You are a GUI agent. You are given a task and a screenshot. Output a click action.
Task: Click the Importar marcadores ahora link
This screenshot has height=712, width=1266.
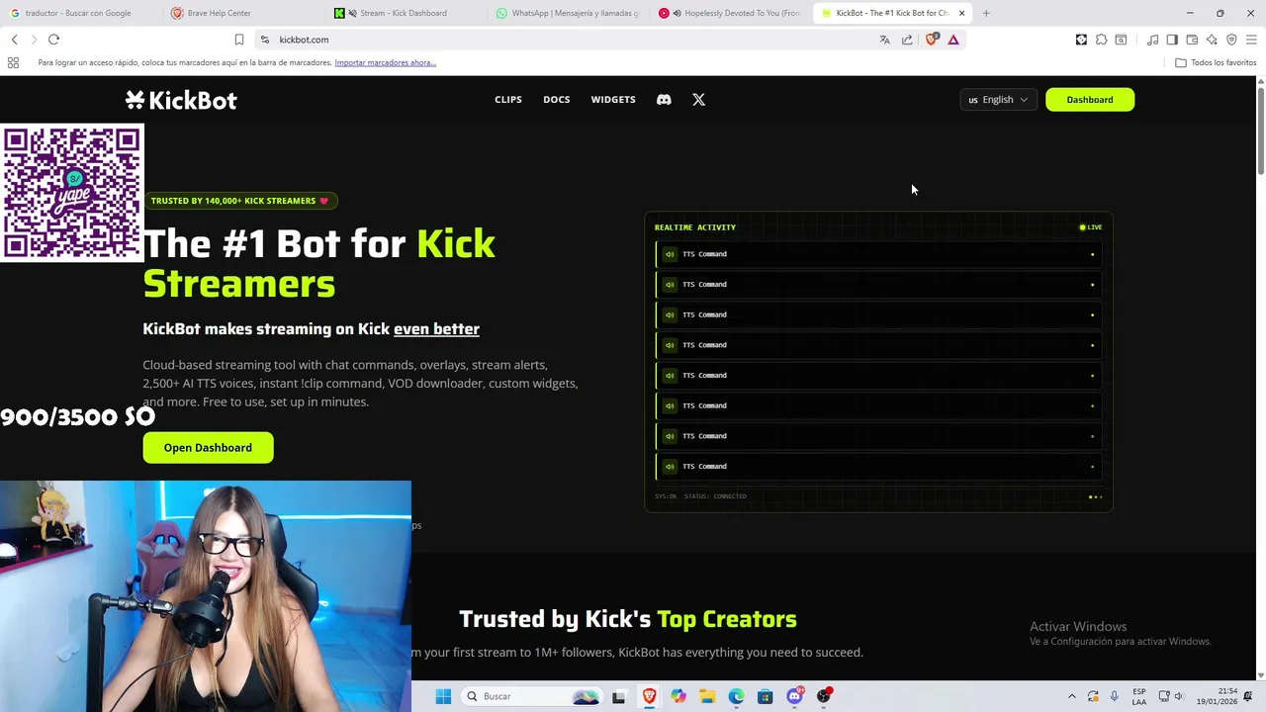[386, 62]
